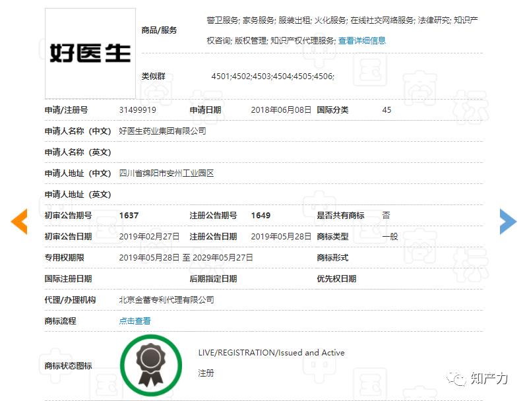
Task: Click the 申请人地址（英文） label
Action: click(78, 195)
